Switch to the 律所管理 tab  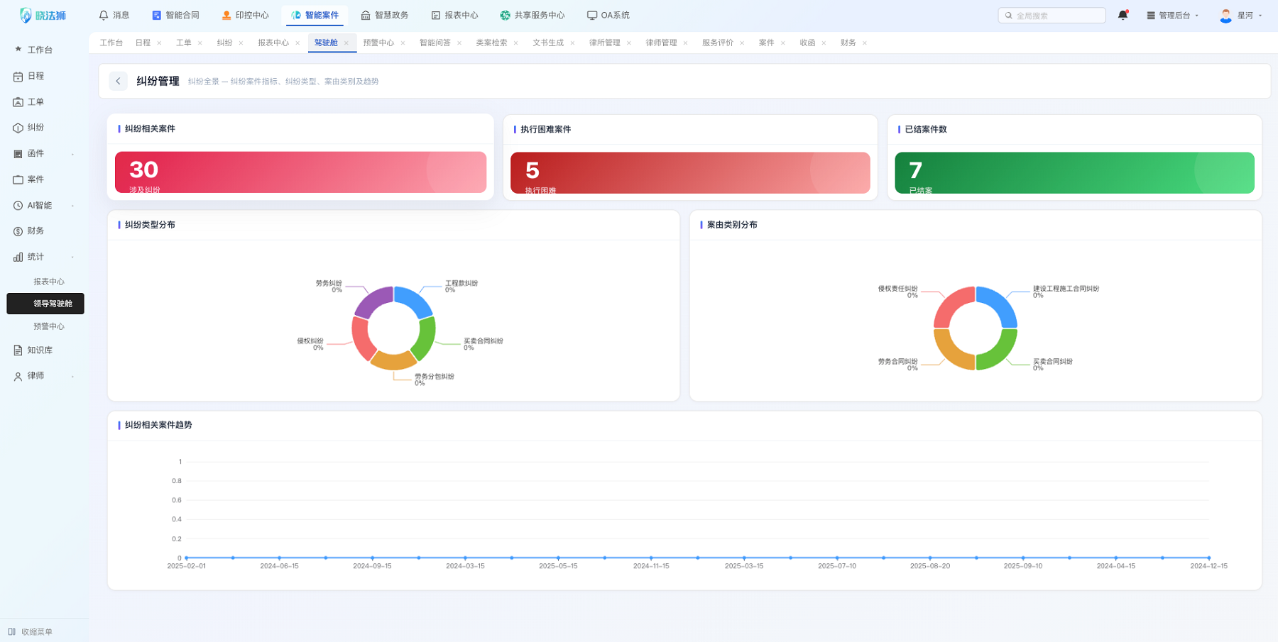604,43
